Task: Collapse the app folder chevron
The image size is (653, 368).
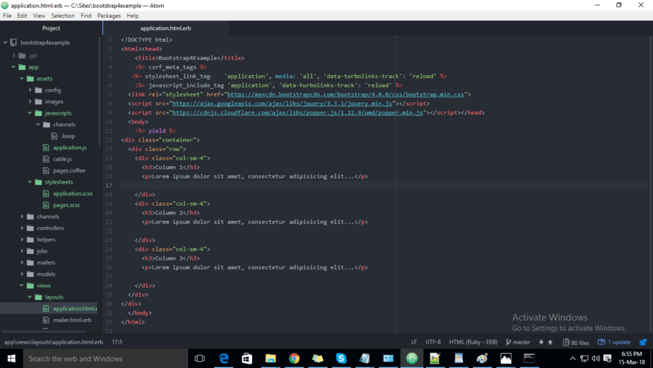Action: click(x=14, y=67)
